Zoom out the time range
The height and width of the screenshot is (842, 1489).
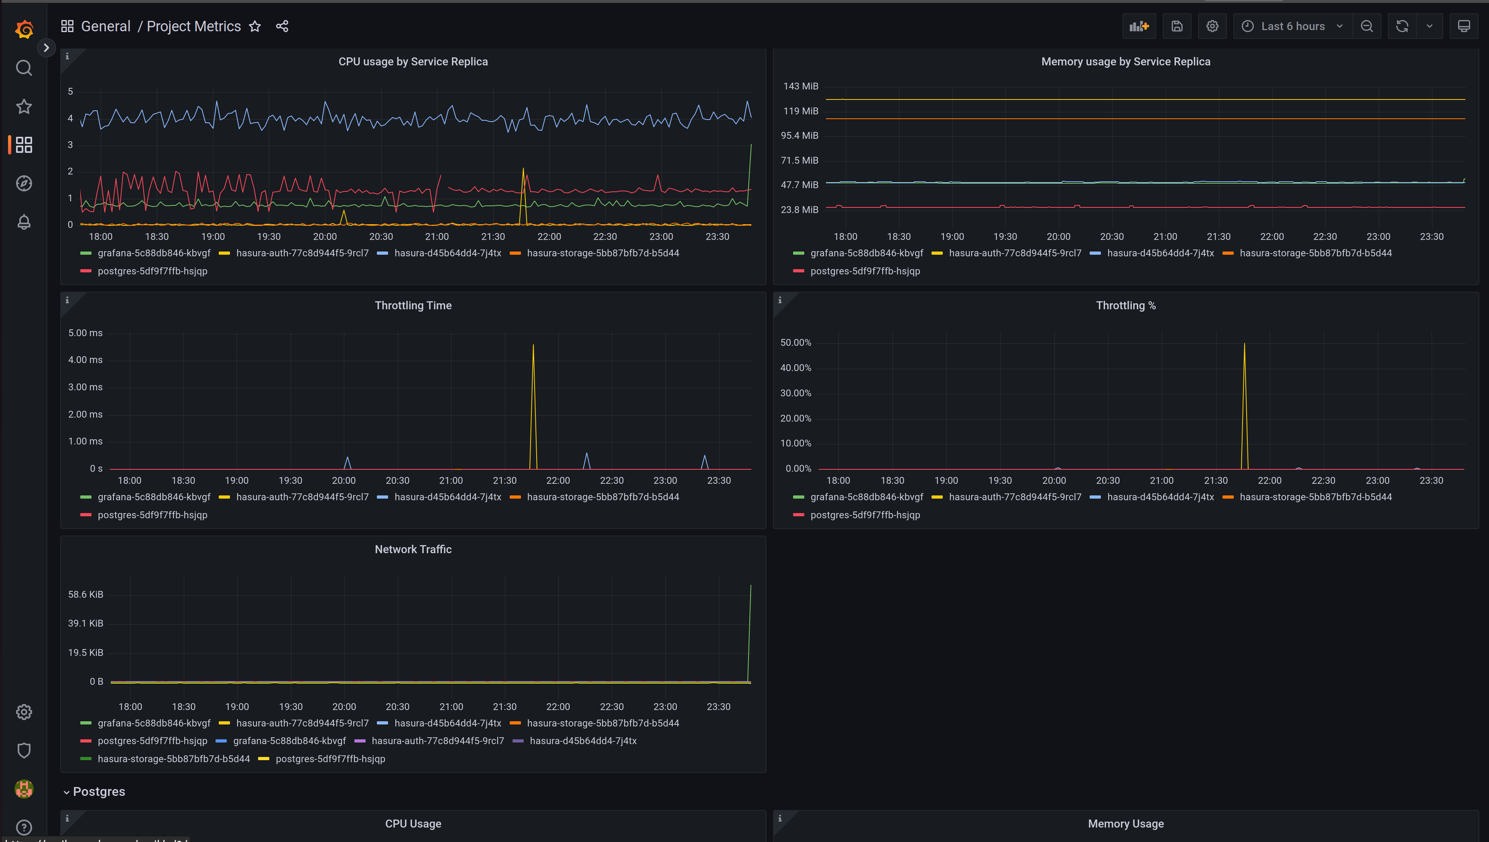click(1367, 26)
